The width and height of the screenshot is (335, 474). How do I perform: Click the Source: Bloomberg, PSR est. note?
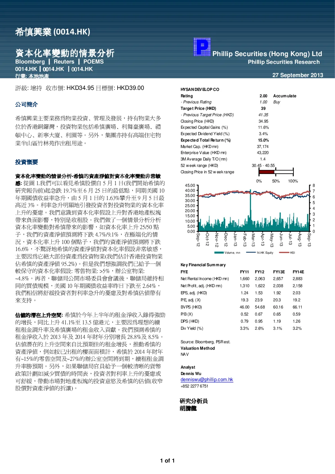tap(205, 342)
